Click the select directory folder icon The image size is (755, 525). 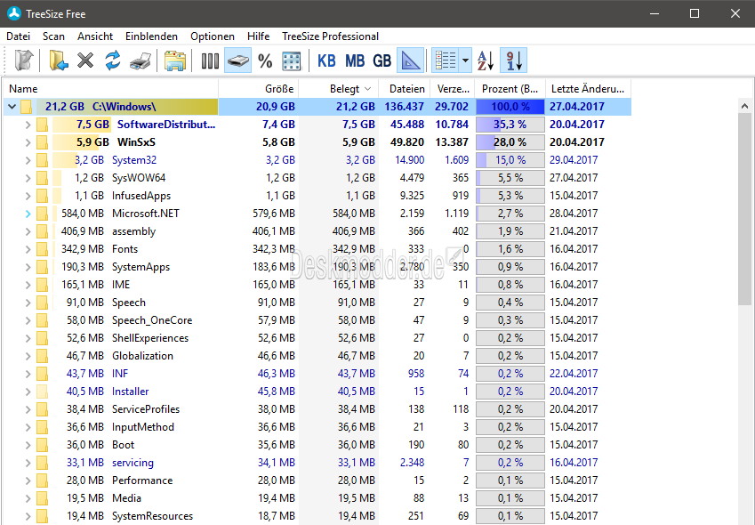[x=59, y=61]
